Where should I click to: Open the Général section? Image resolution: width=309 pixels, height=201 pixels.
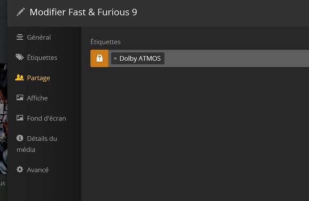[x=39, y=37]
